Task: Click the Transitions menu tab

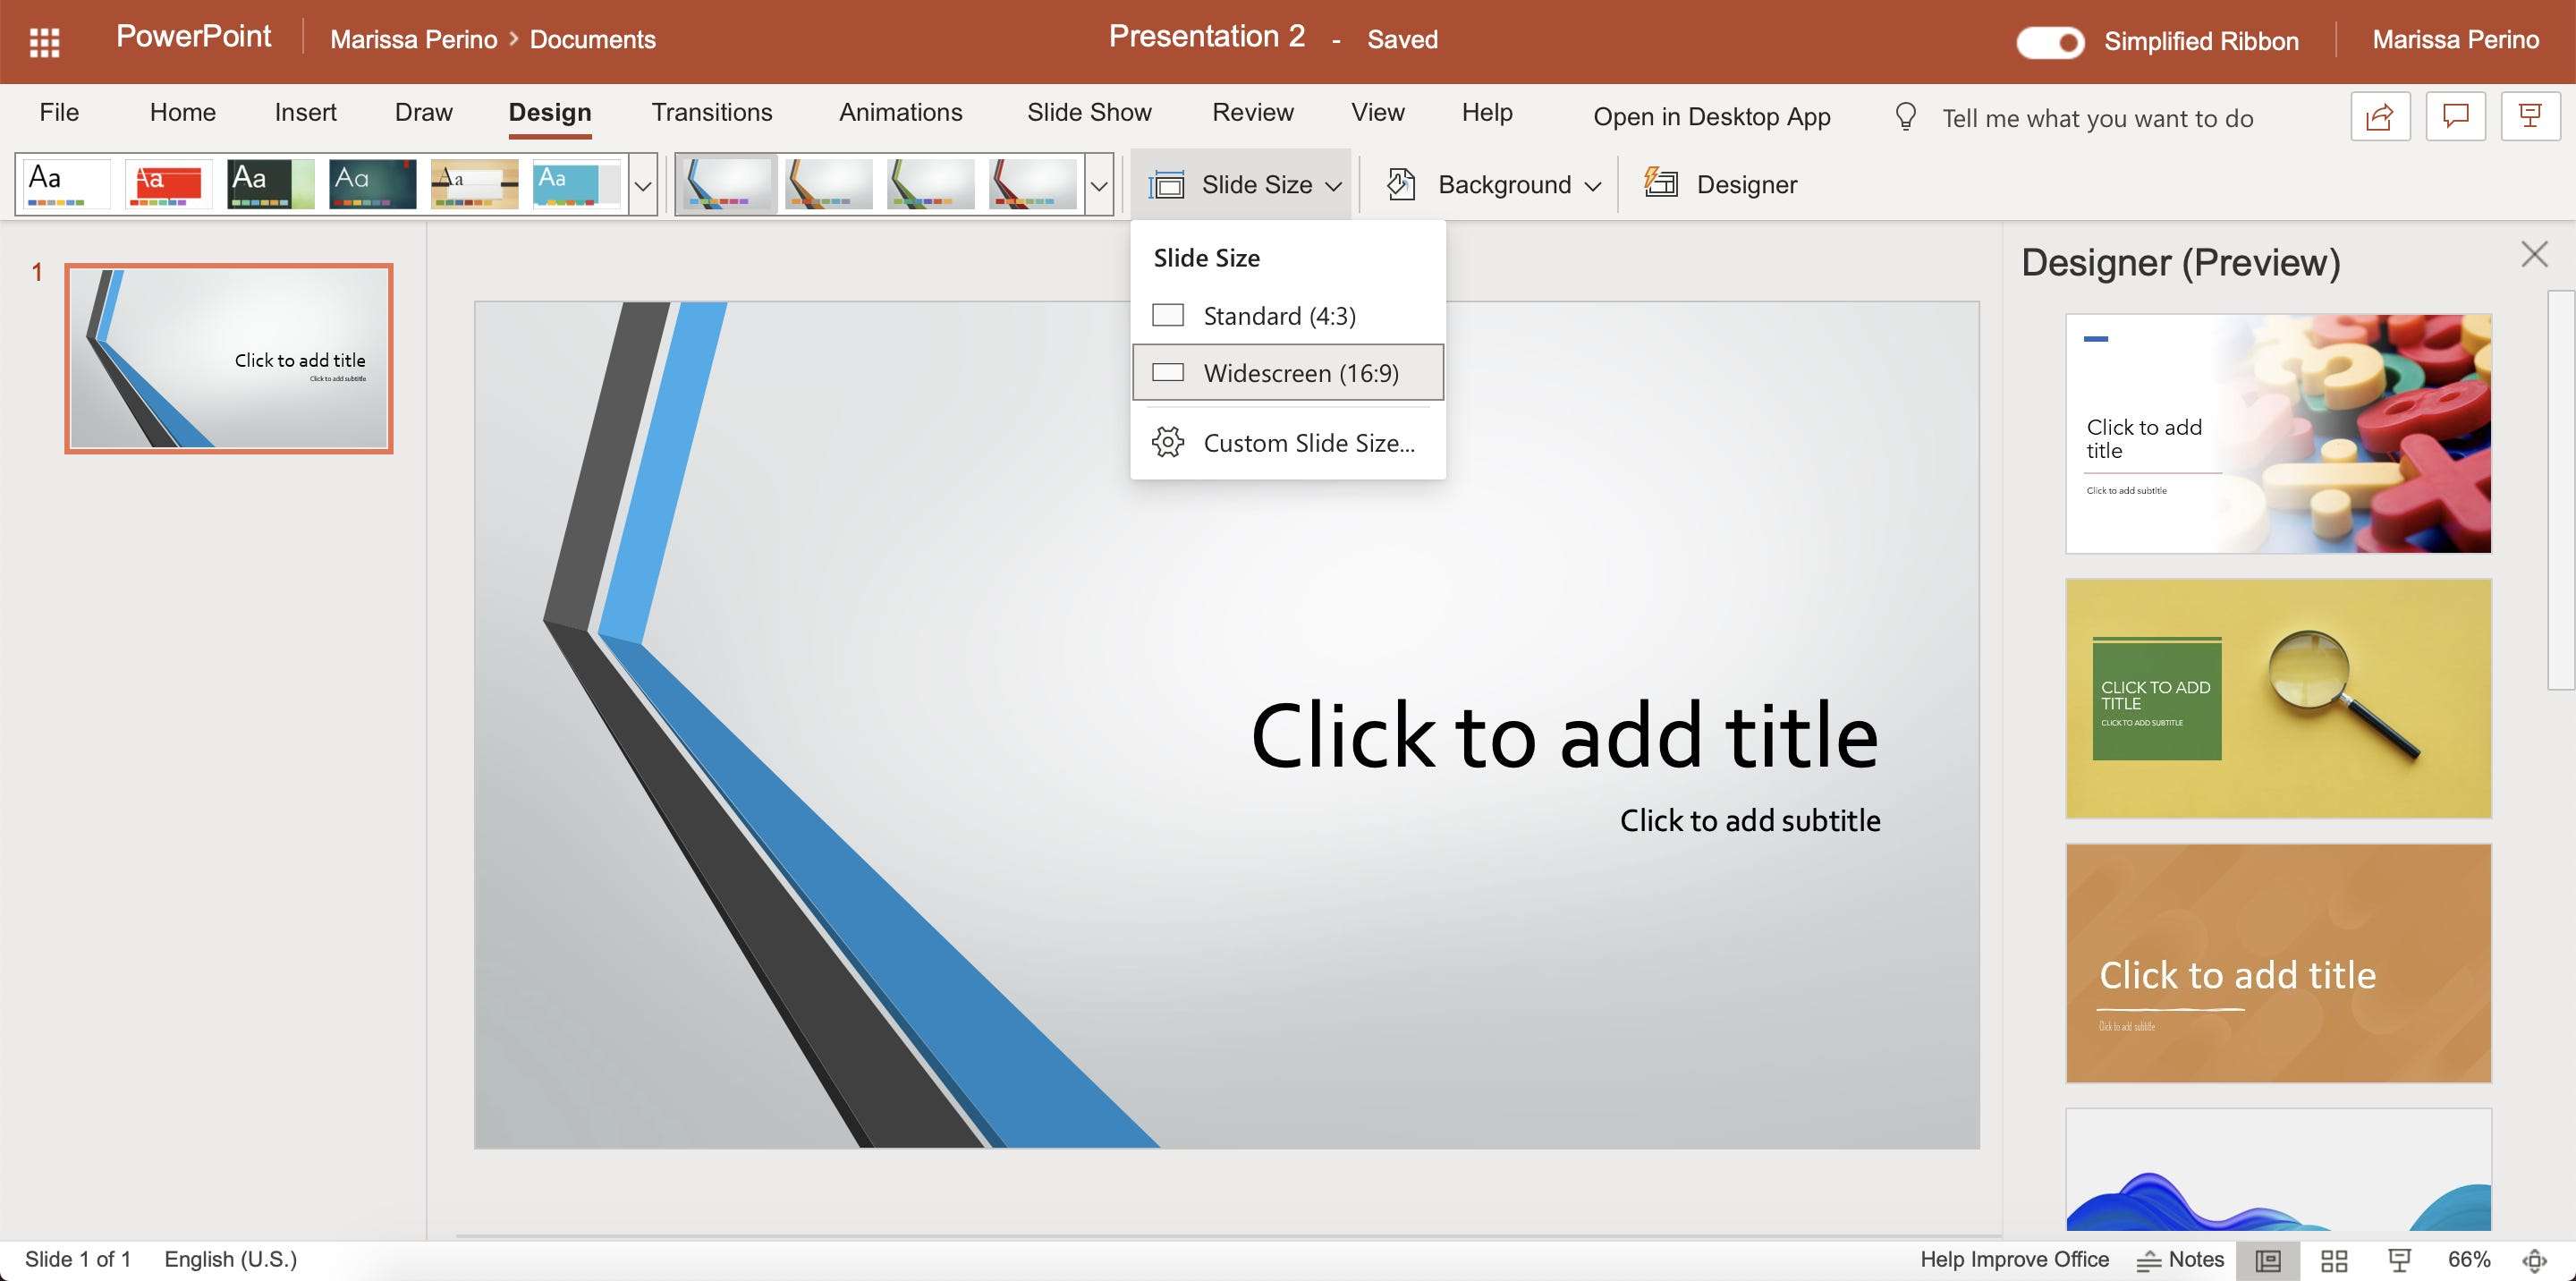Action: [711, 112]
